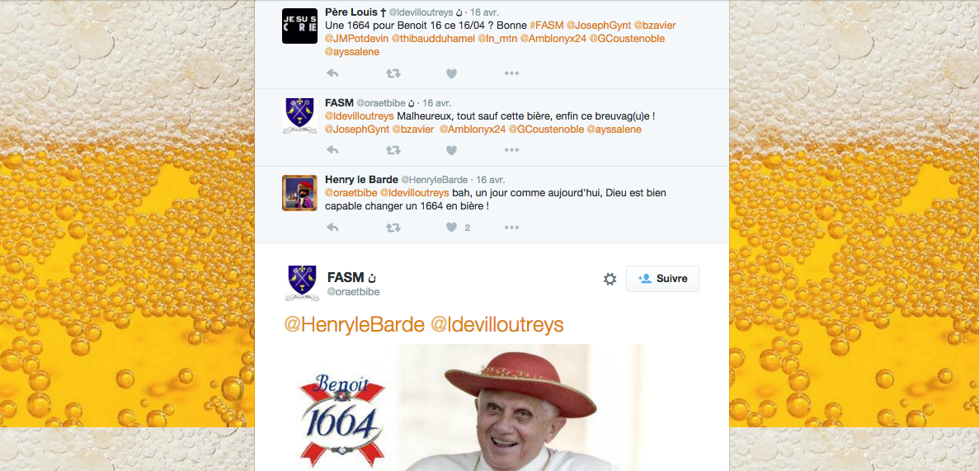Open the @HenryleBarde mention in the main tweet

click(355, 325)
